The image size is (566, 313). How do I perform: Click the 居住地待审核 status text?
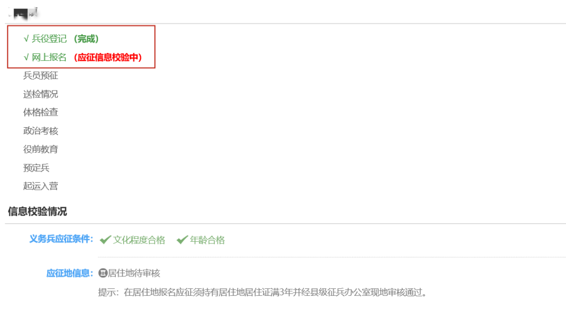pyautogui.click(x=134, y=273)
